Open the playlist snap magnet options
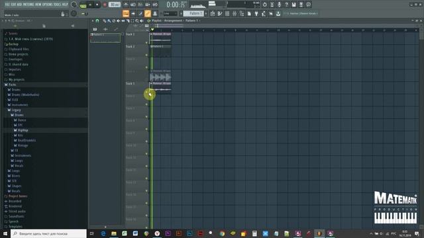 [x=97, y=20]
